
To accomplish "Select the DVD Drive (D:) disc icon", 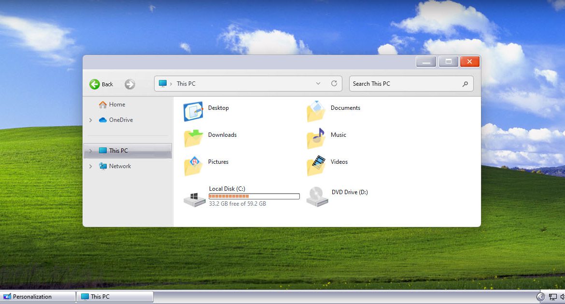I will coord(317,197).
